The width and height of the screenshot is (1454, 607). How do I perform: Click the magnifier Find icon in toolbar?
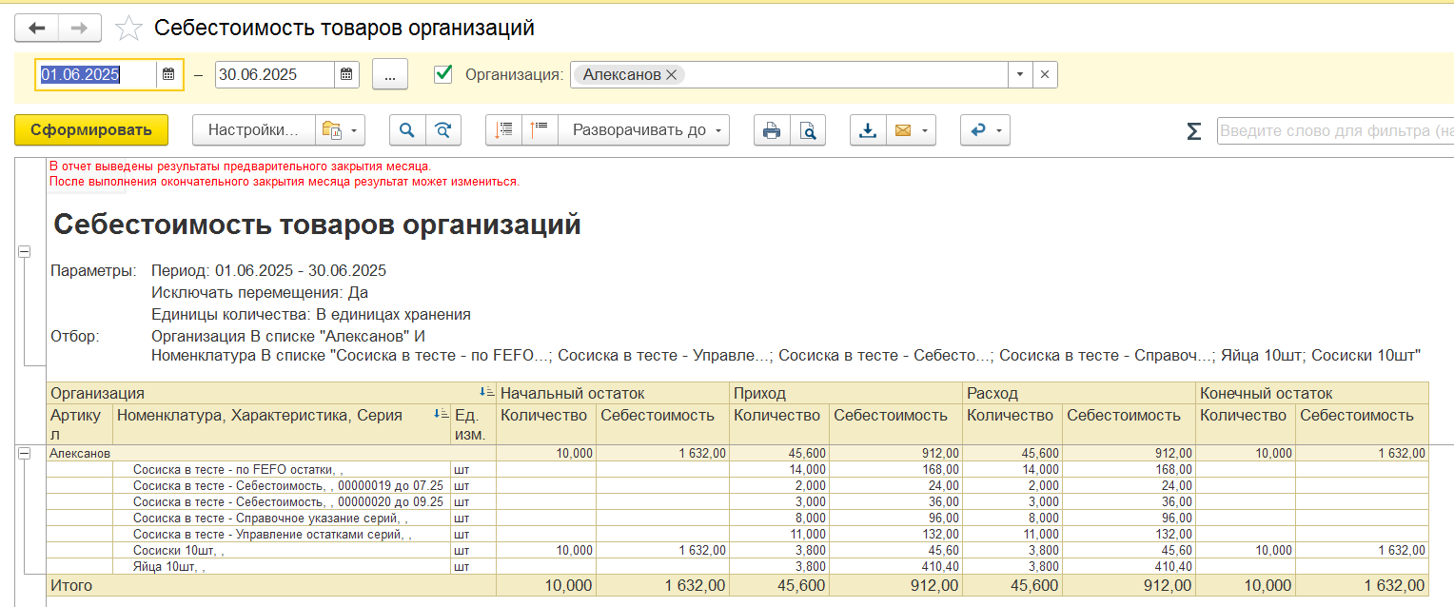[x=407, y=130]
